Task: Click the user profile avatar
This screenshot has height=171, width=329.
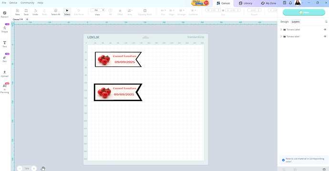Action: pos(298,3)
